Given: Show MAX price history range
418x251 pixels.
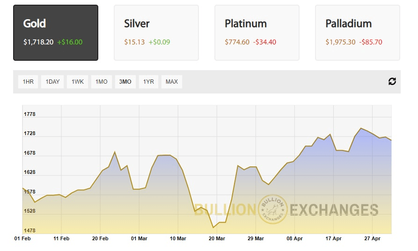Looking at the screenshot, I should point(172,82).
